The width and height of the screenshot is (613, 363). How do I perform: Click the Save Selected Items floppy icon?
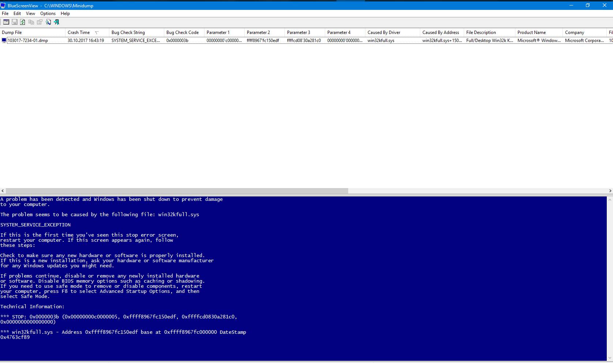[x=15, y=22]
